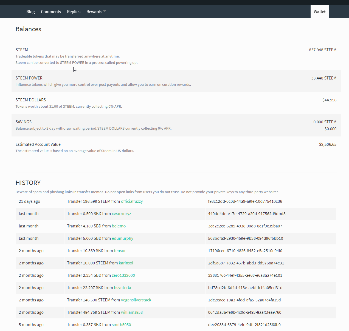Click the HISTORY heading
This screenshot has height=331, width=349.
point(28,183)
